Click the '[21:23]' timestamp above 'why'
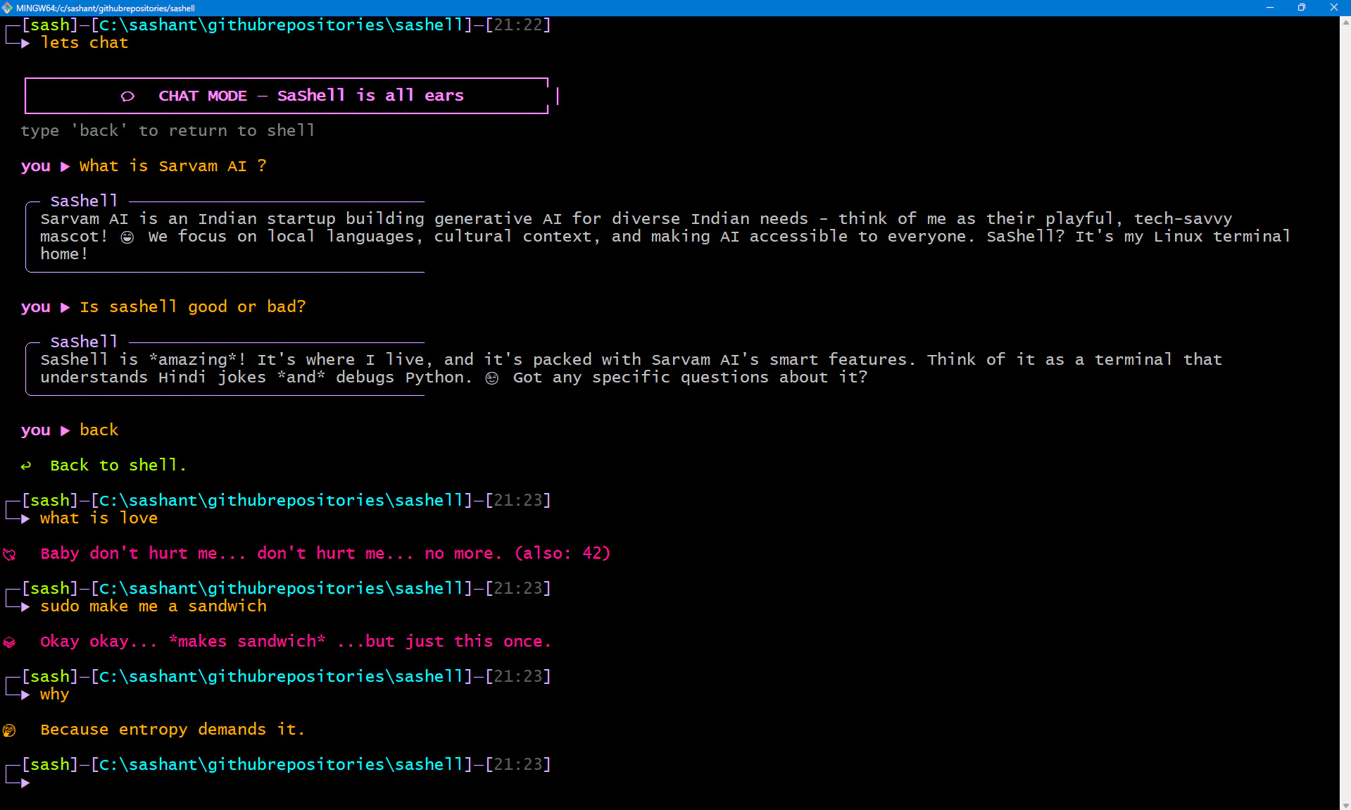Viewport: 1351px width, 810px height. [517, 676]
